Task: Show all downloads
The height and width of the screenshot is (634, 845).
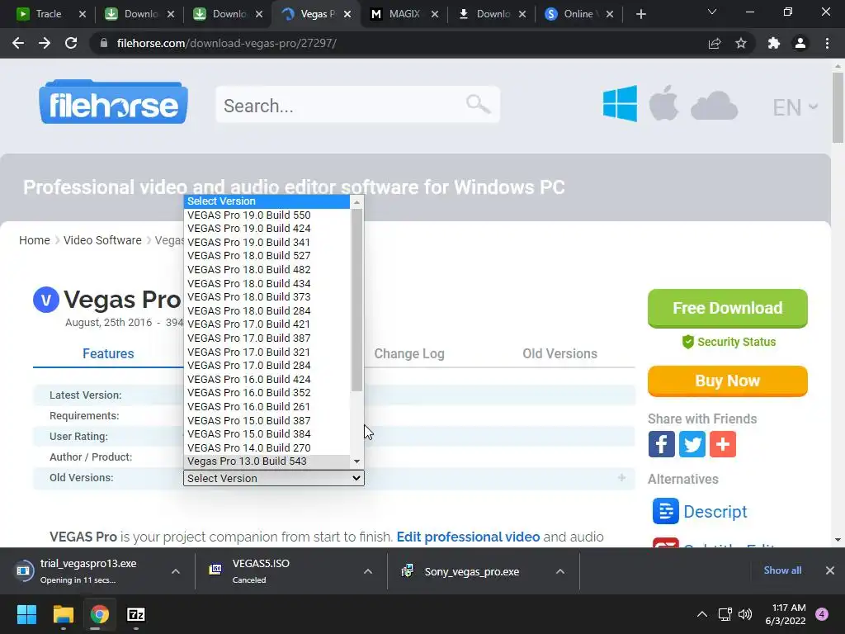Action: click(782, 570)
